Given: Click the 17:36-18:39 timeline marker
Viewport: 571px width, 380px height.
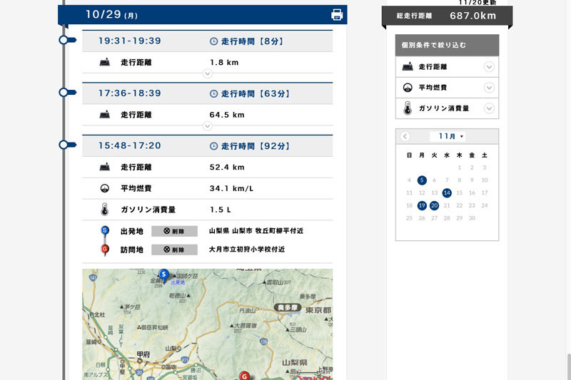Looking at the screenshot, I should coord(67,93).
